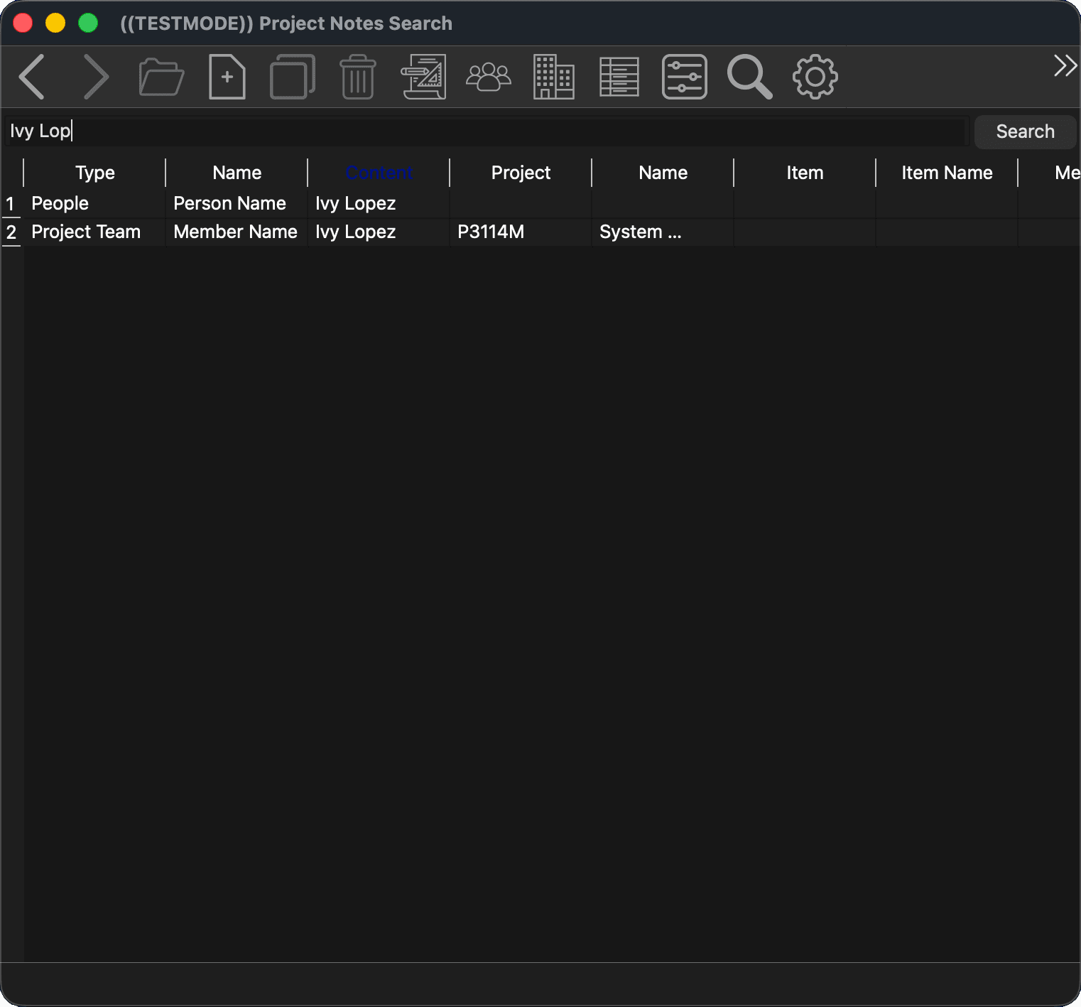Sort by the Name header after Project
1081x1007 pixels.
(663, 173)
